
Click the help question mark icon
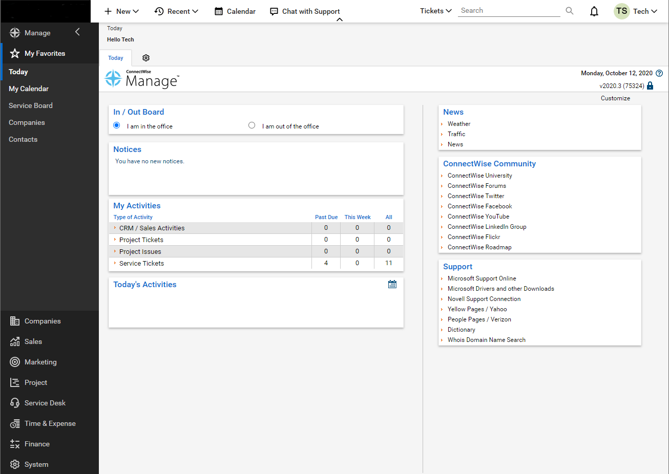[659, 73]
